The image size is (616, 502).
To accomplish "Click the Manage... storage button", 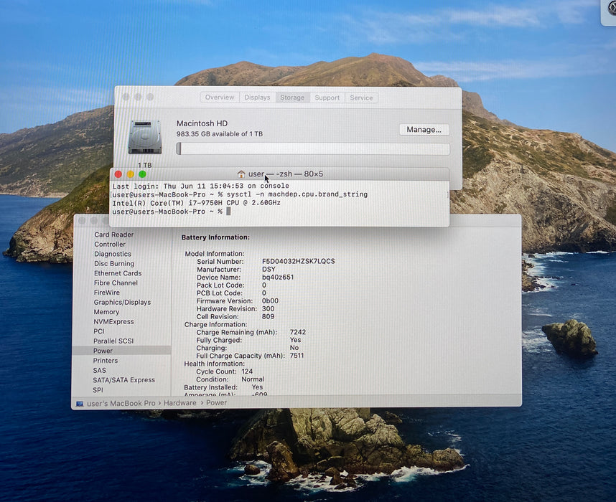I will (x=424, y=130).
